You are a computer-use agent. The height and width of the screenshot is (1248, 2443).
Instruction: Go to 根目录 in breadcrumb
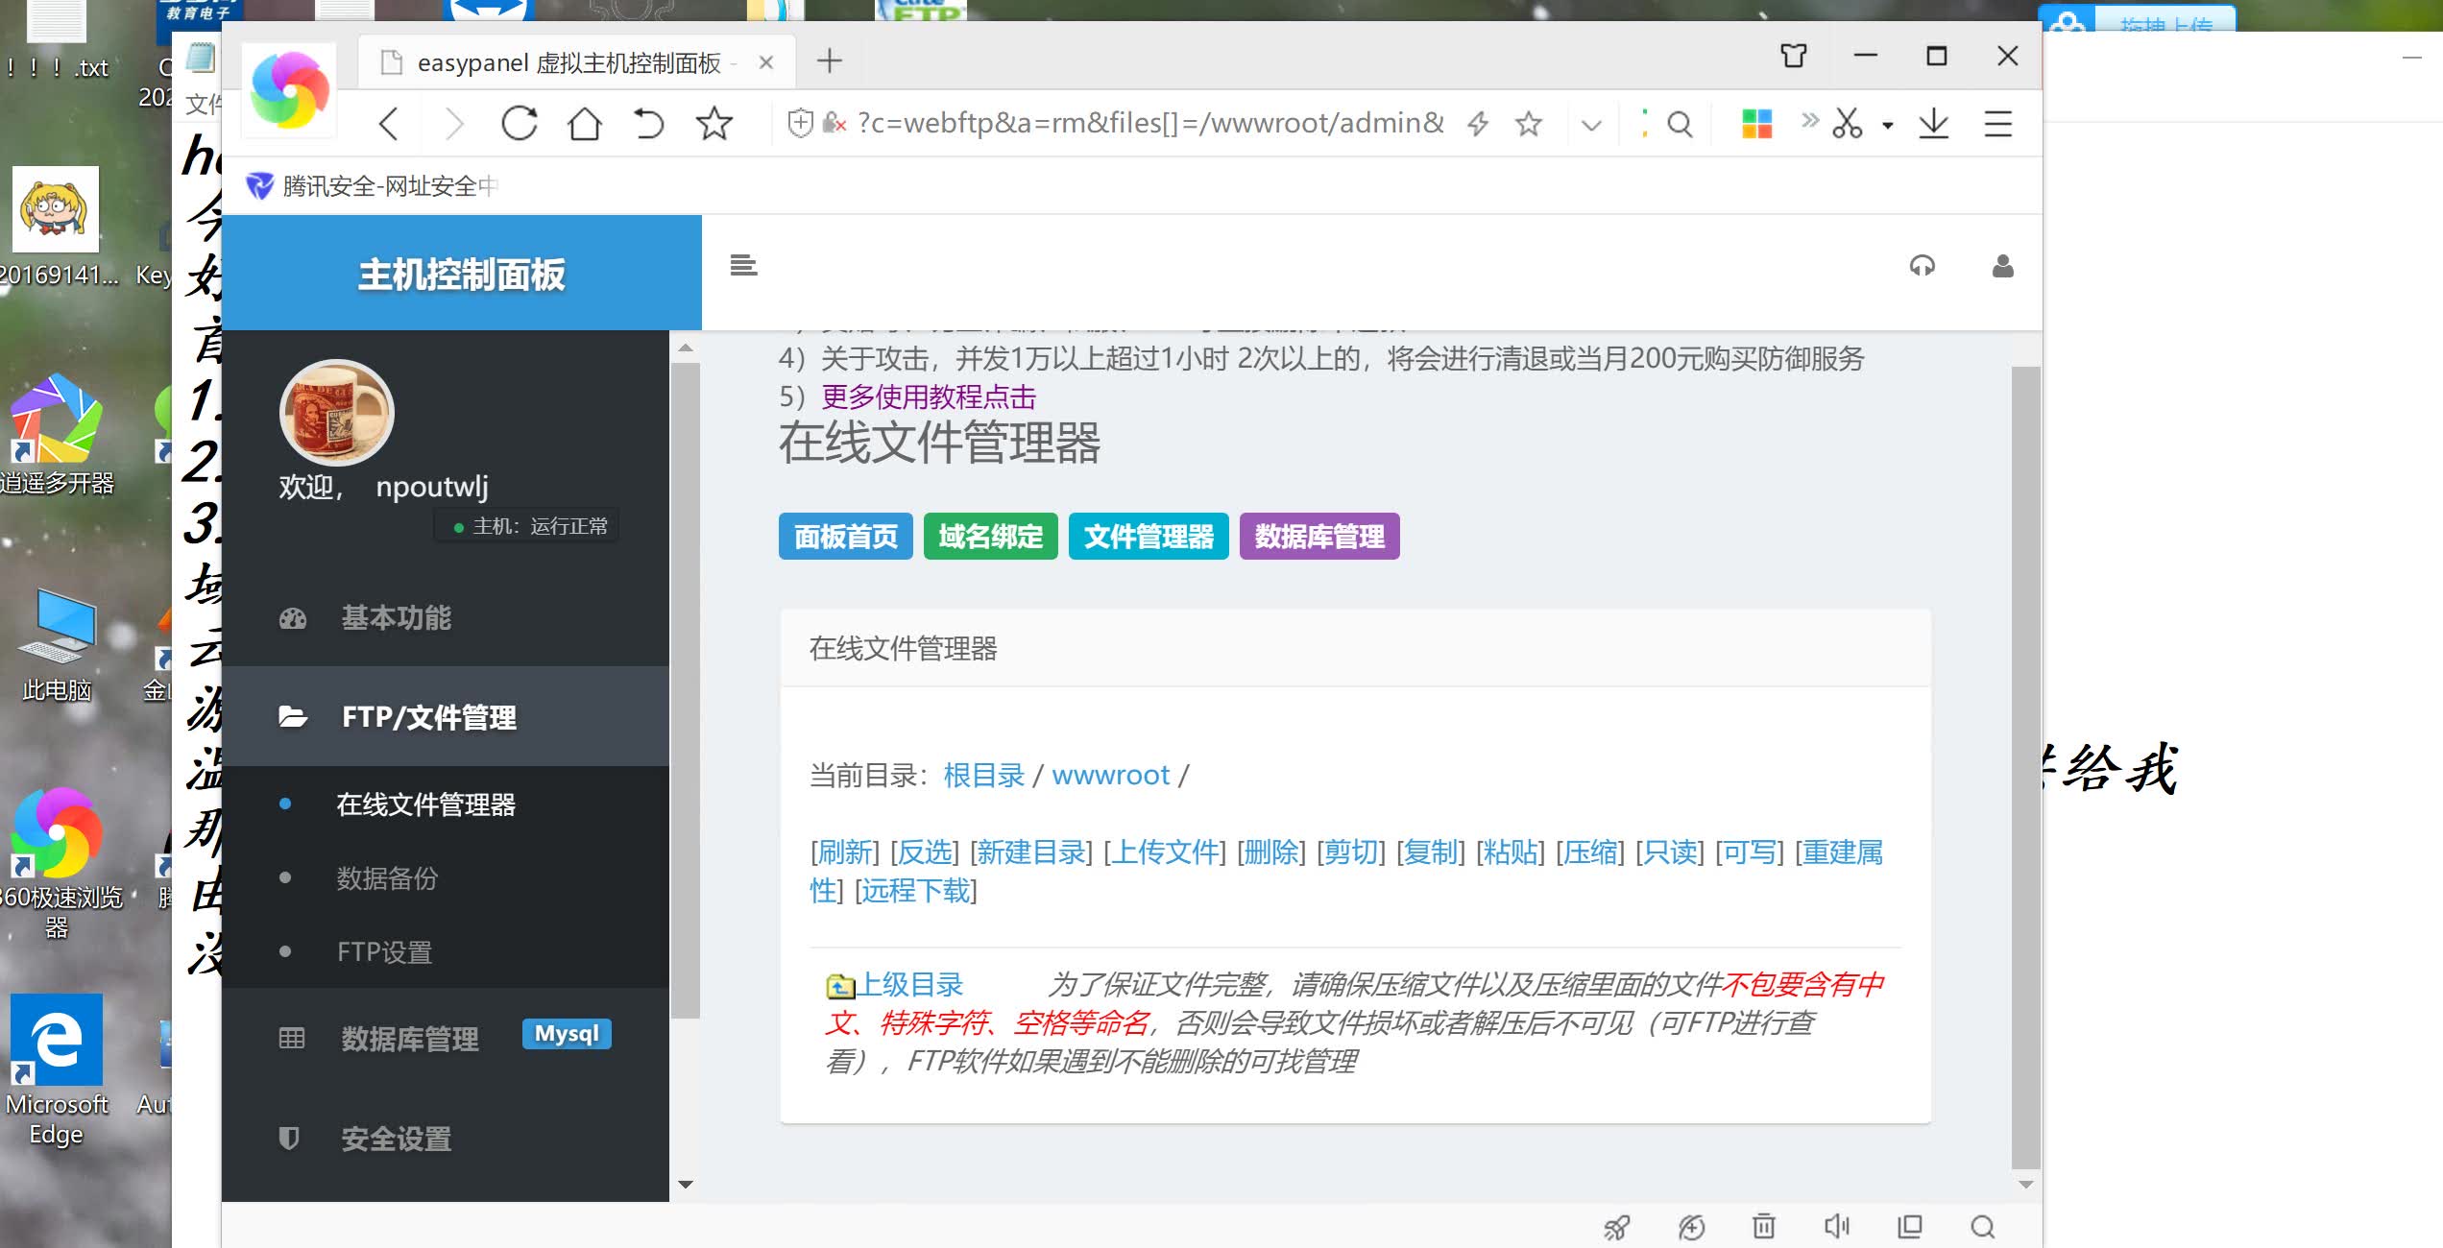click(984, 775)
